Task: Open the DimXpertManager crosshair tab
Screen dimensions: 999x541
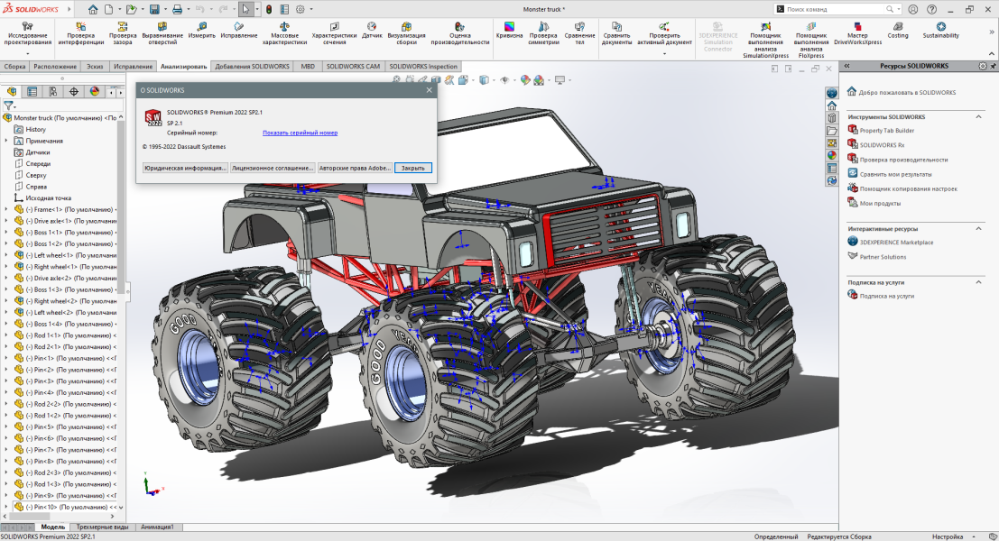Action: 74,92
